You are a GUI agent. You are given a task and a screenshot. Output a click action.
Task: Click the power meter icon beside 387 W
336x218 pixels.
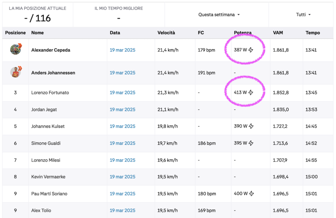tap(251, 50)
